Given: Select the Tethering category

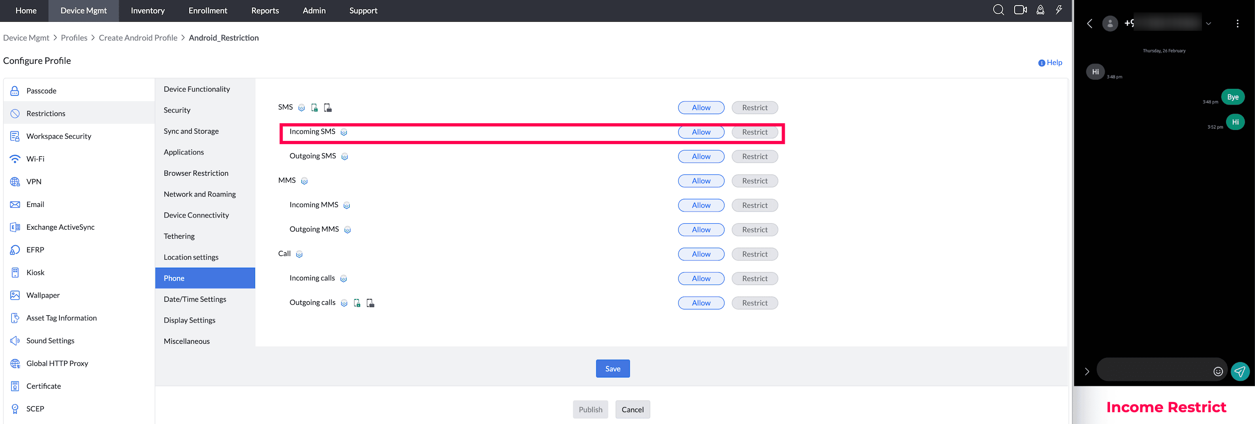Looking at the screenshot, I should (205, 236).
